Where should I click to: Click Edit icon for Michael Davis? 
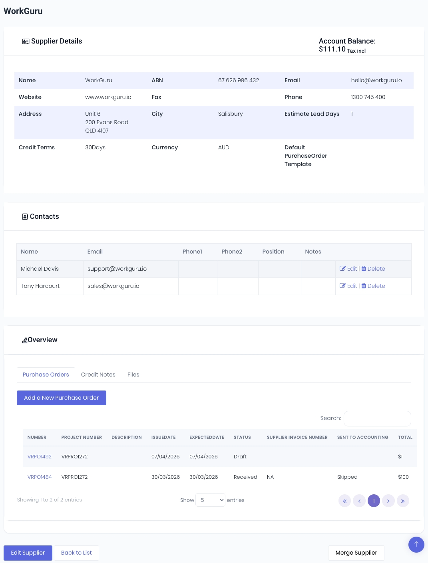tap(342, 269)
